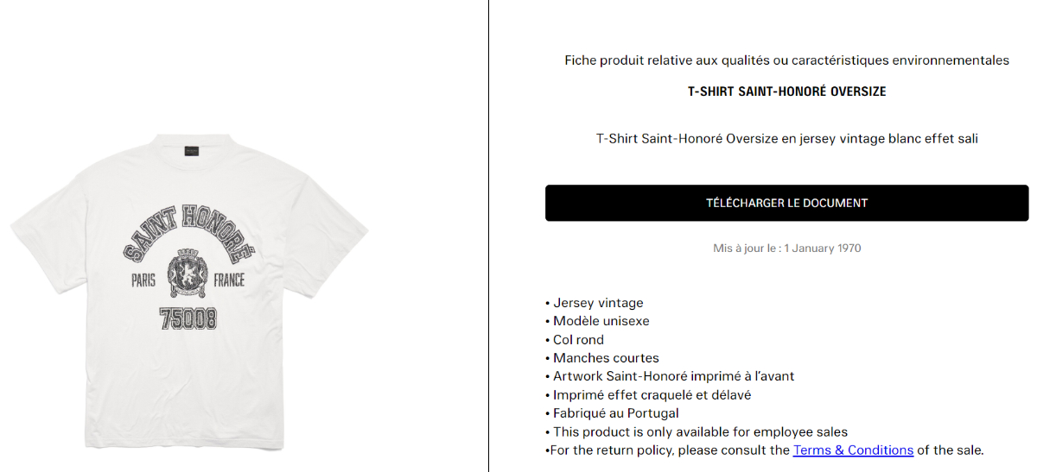Open the Terms & Conditions link
Image resolution: width=1037 pixels, height=472 pixels.
click(853, 450)
